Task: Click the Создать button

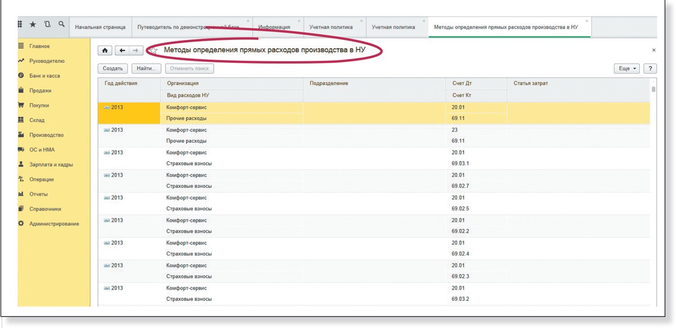Action: click(x=113, y=69)
